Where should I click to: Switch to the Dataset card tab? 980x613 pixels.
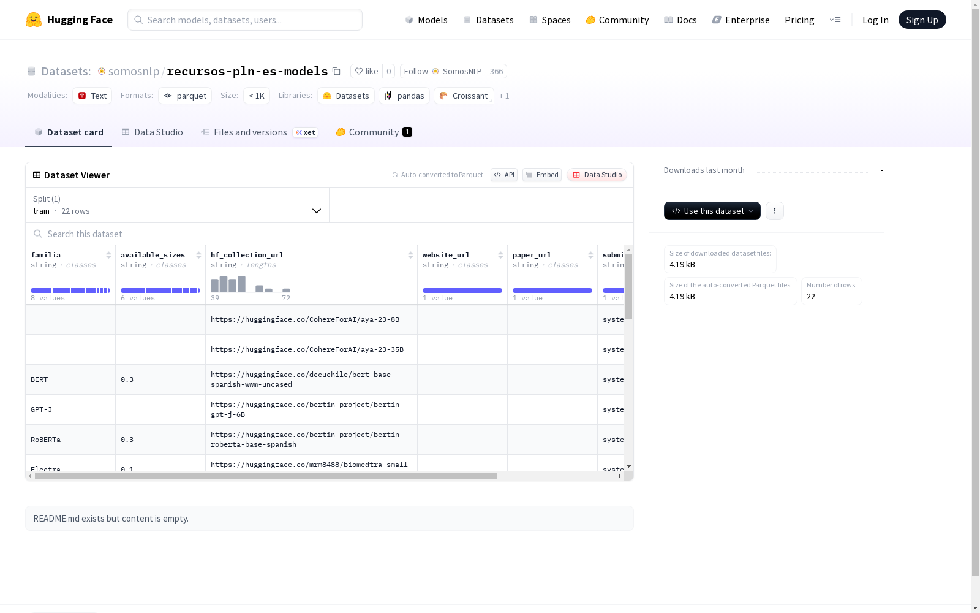[69, 132]
